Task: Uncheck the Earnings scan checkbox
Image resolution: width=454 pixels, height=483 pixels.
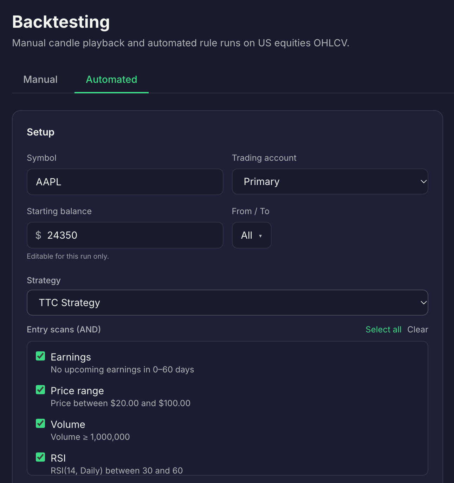Action: click(40, 356)
